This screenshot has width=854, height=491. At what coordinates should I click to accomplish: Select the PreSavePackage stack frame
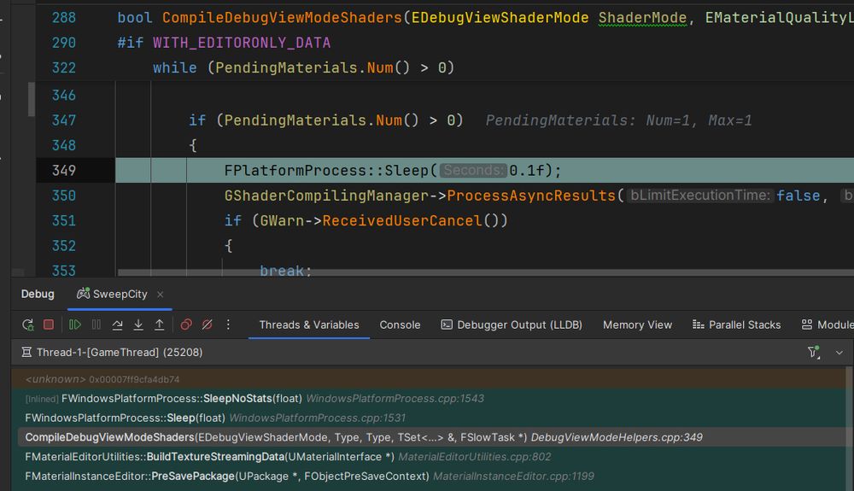428,476
